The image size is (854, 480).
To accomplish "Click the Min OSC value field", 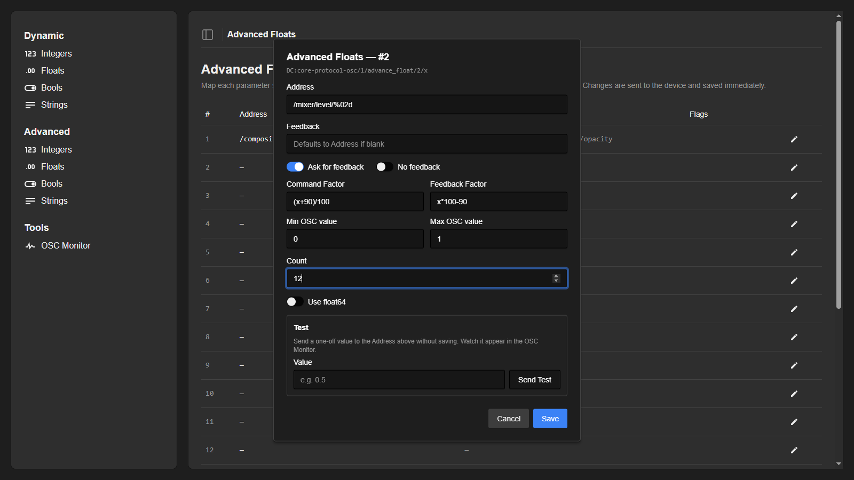I will tap(355, 239).
